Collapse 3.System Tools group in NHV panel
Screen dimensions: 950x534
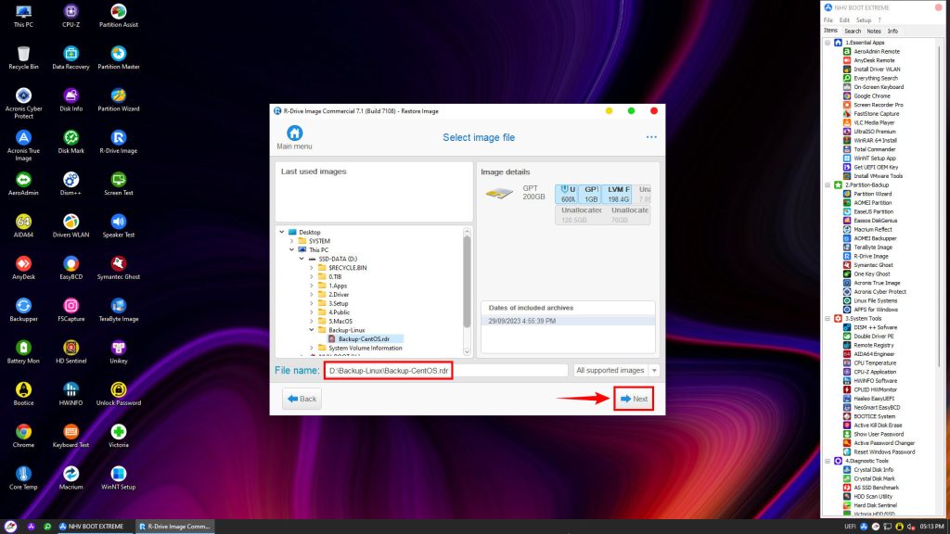tap(828, 319)
